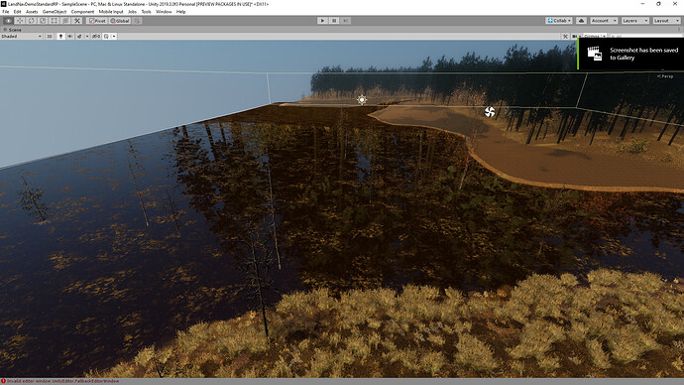Select the Hand view tool
The height and width of the screenshot is (385, 684).
(x=8, y=21)
